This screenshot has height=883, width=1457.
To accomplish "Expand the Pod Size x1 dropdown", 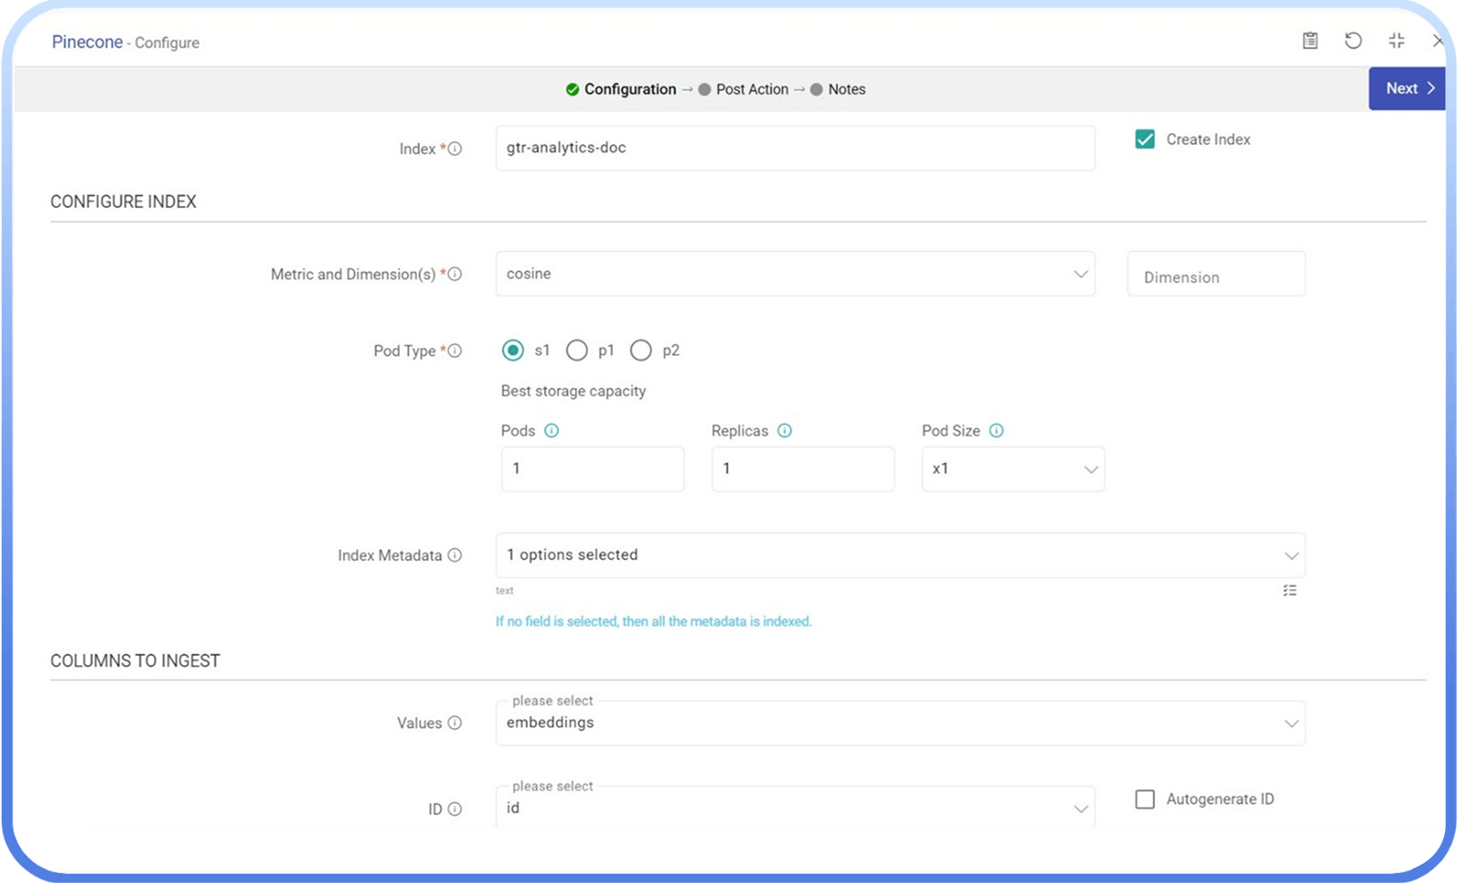I will click(1012, 469).
